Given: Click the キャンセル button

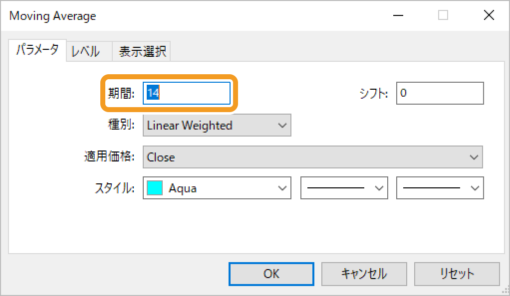Looking at the screenshot, I should 364,274.
